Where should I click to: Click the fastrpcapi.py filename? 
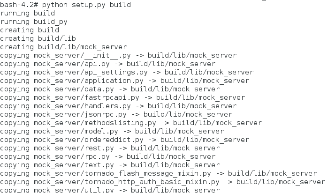pyautogui.click(x=113, y=97)
